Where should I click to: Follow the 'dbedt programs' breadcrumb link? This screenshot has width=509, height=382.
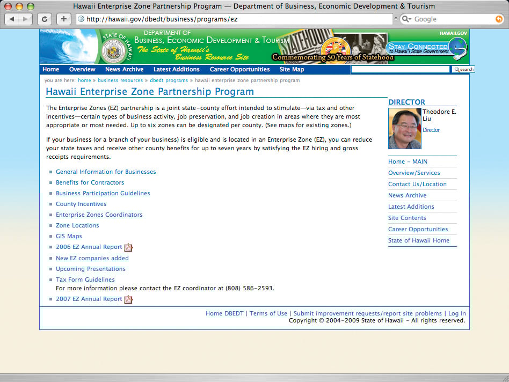pos(169,80)
